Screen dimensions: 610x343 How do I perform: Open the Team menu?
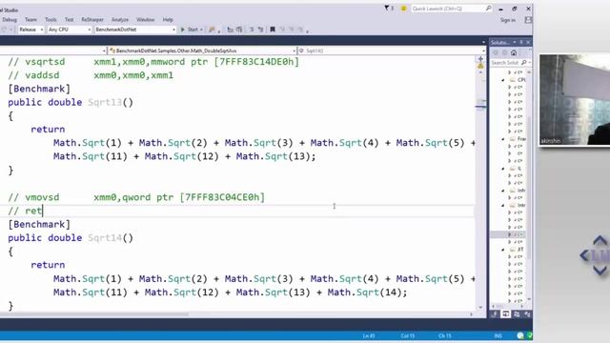(x=30, y=19)
